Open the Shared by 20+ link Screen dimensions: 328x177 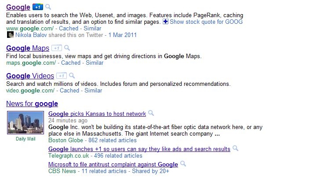[x=150, y=171]
